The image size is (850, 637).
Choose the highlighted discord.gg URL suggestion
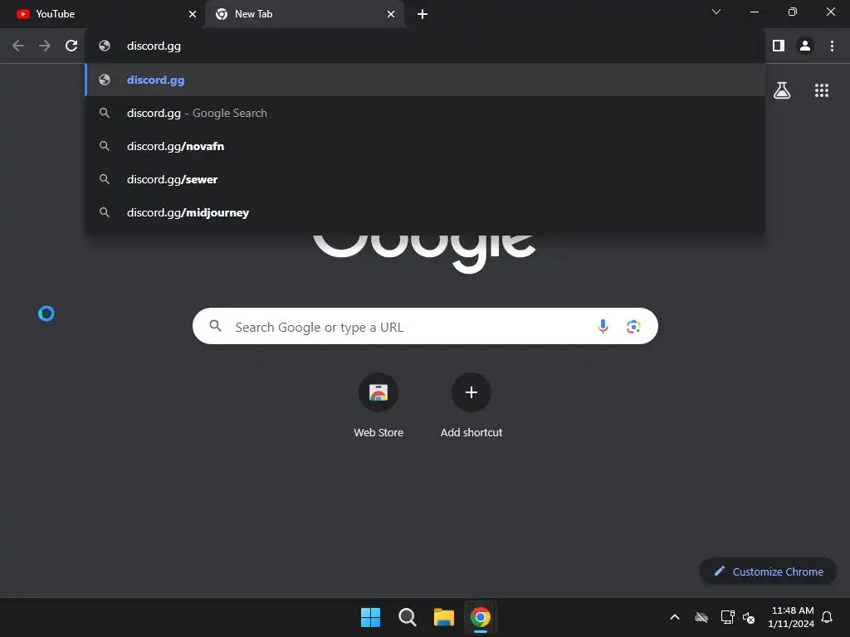pyautogui.click(x=425, y=80)
